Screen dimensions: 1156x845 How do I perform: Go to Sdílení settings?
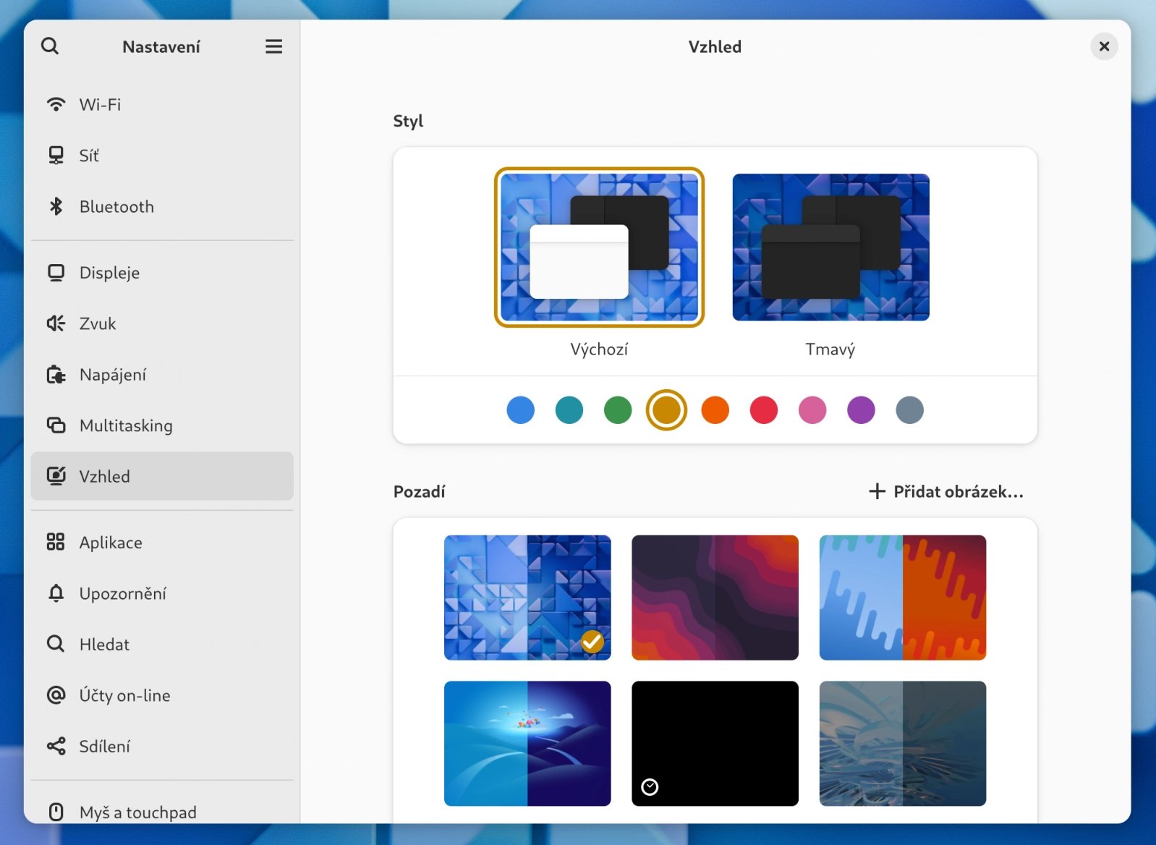point(162,746)
